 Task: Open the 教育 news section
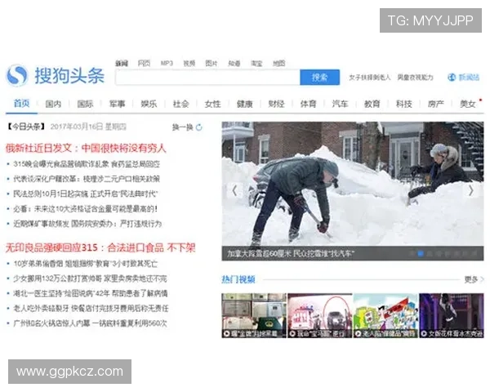pos(372,104)
